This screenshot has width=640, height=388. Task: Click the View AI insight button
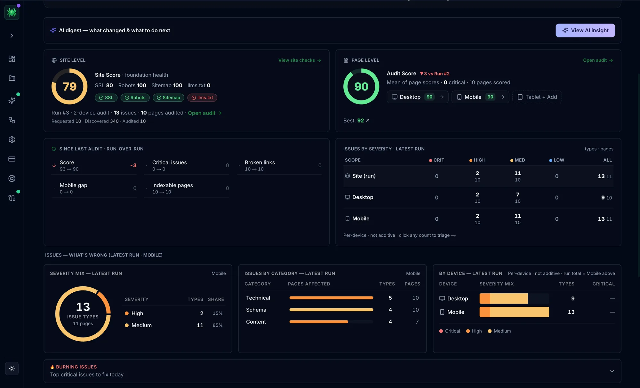click(585, 30)
